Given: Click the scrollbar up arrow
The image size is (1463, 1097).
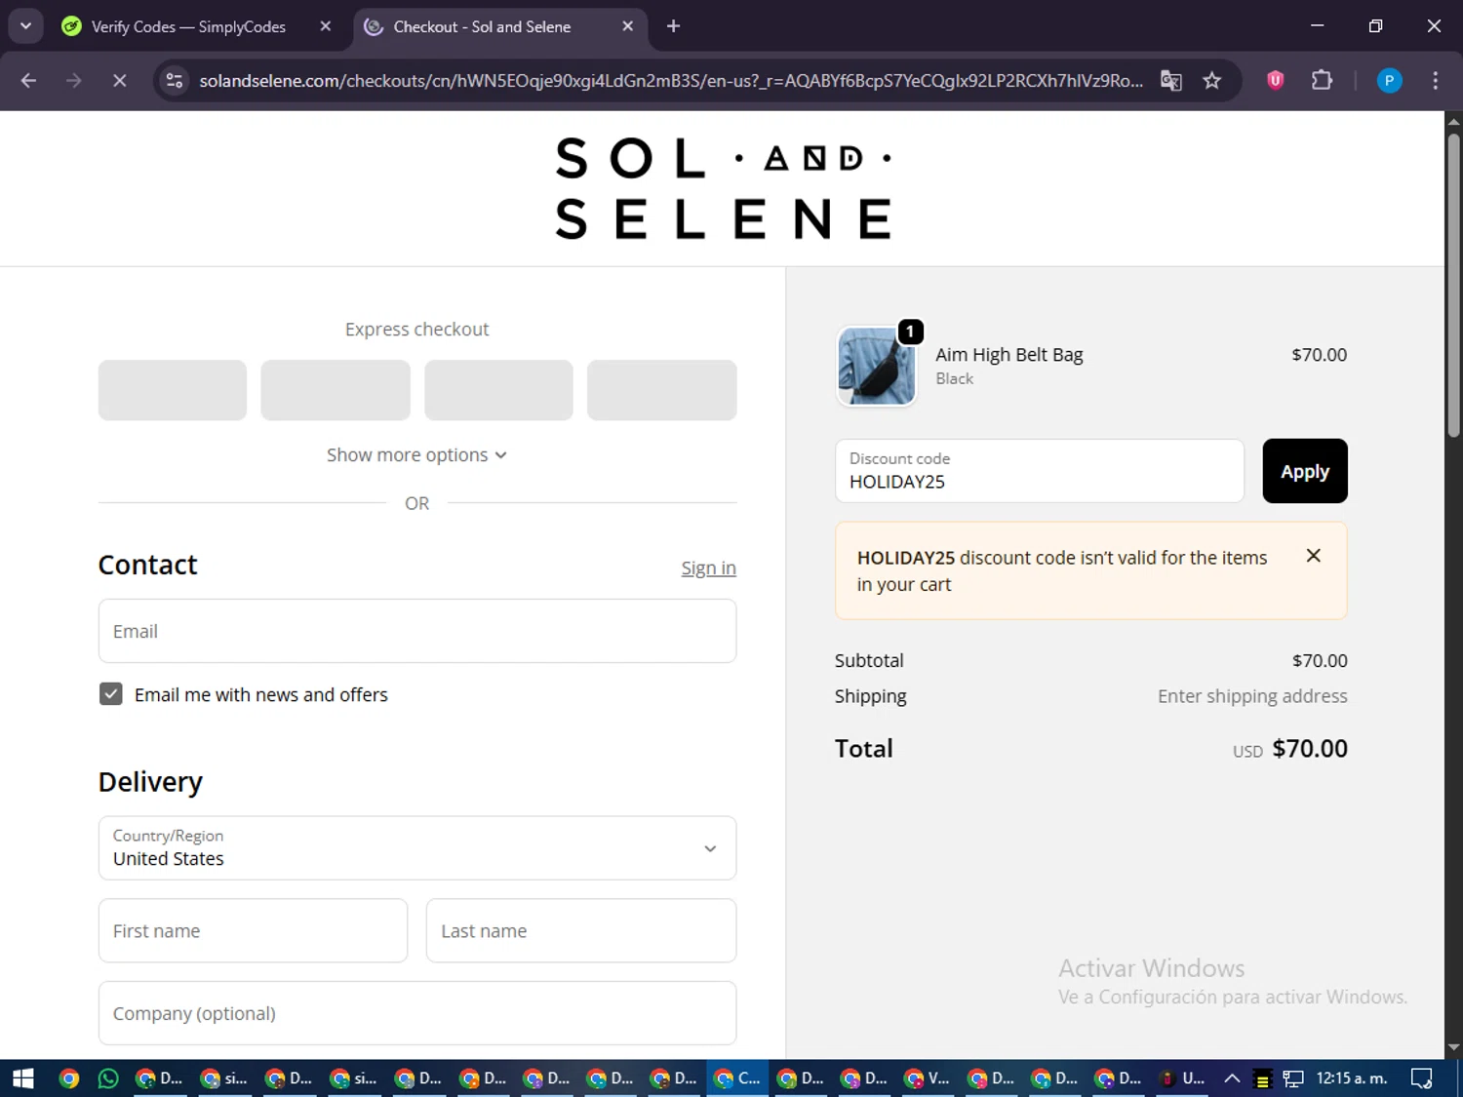Looking at the screenshot, I should (1453, 122).
